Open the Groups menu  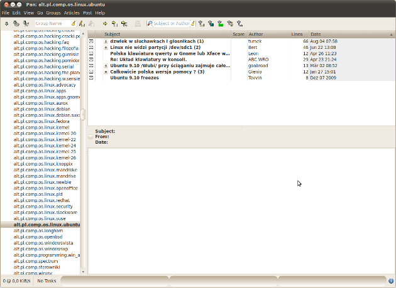point(53,13)
